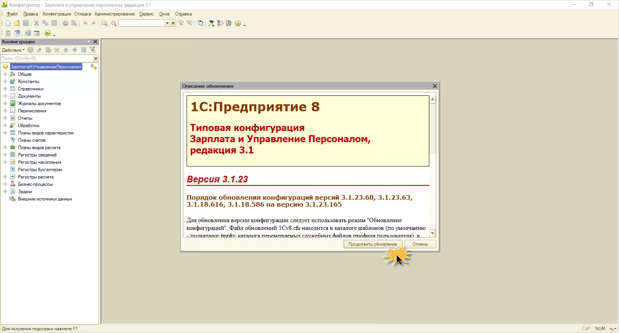Image resolution: width=619 pixels, height=333 pixels.
Task: Open the Правка menu
Action: click(x=31, y=14)
